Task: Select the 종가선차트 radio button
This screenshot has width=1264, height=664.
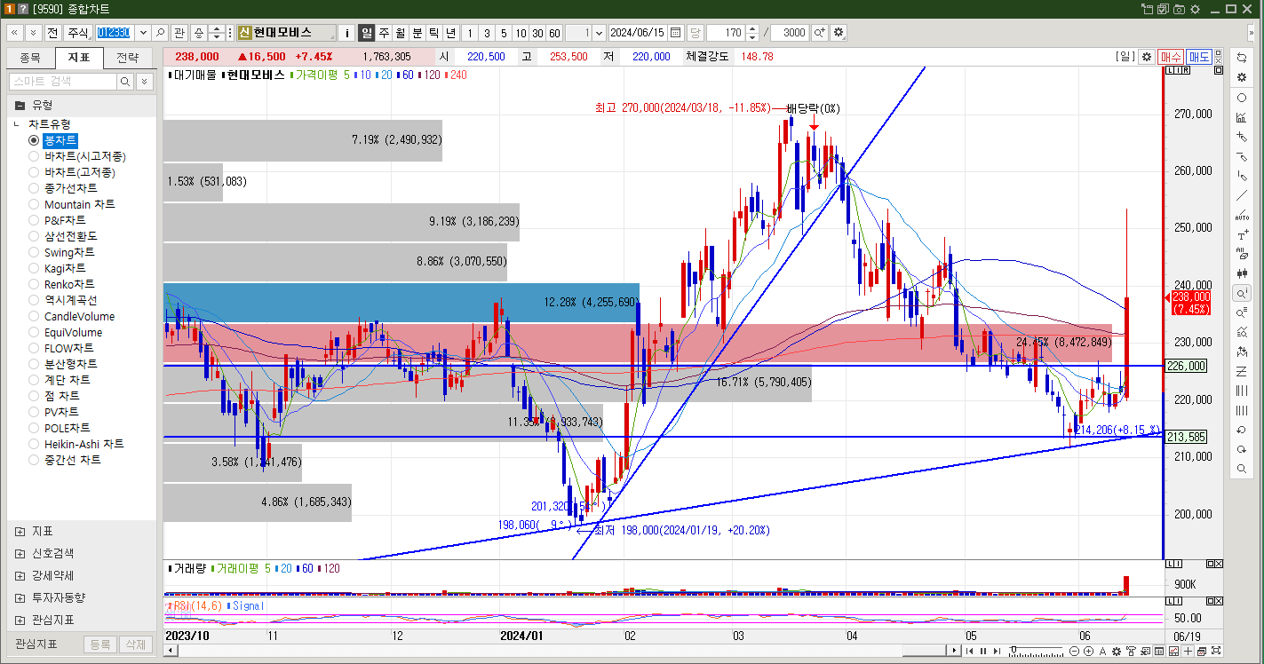Action: click(x=34, y=188)
